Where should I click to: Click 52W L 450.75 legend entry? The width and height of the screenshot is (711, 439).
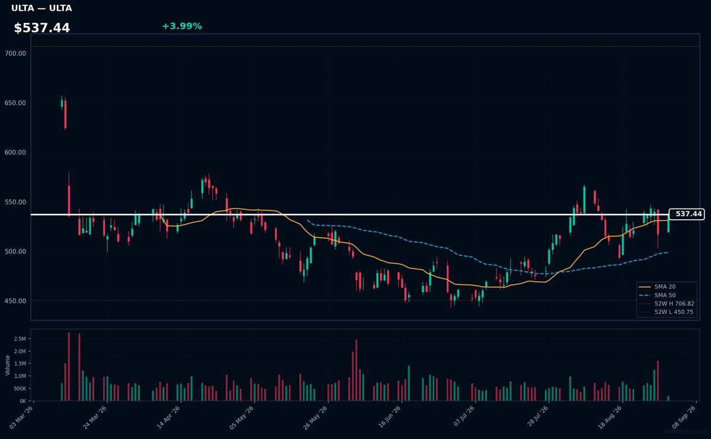pos(667,312)
